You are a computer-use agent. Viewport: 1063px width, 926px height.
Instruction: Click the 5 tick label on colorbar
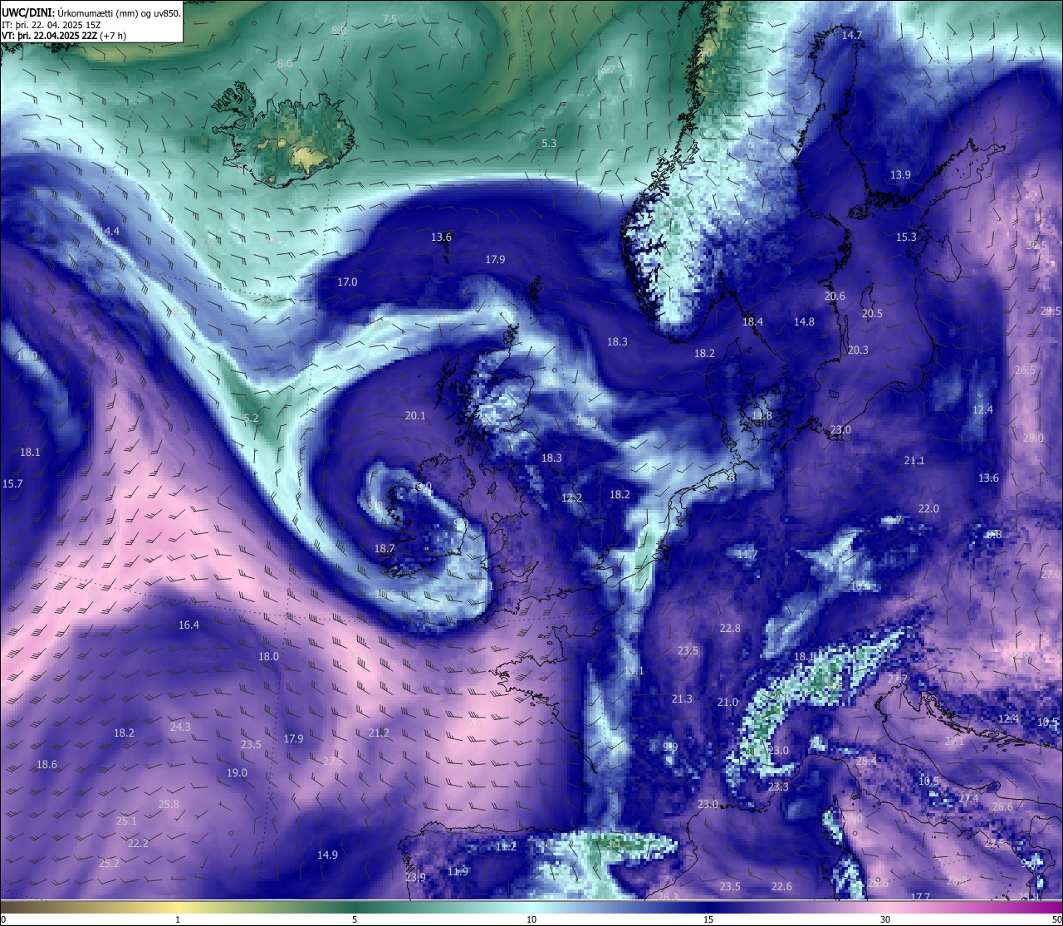(x=355, y=919)
